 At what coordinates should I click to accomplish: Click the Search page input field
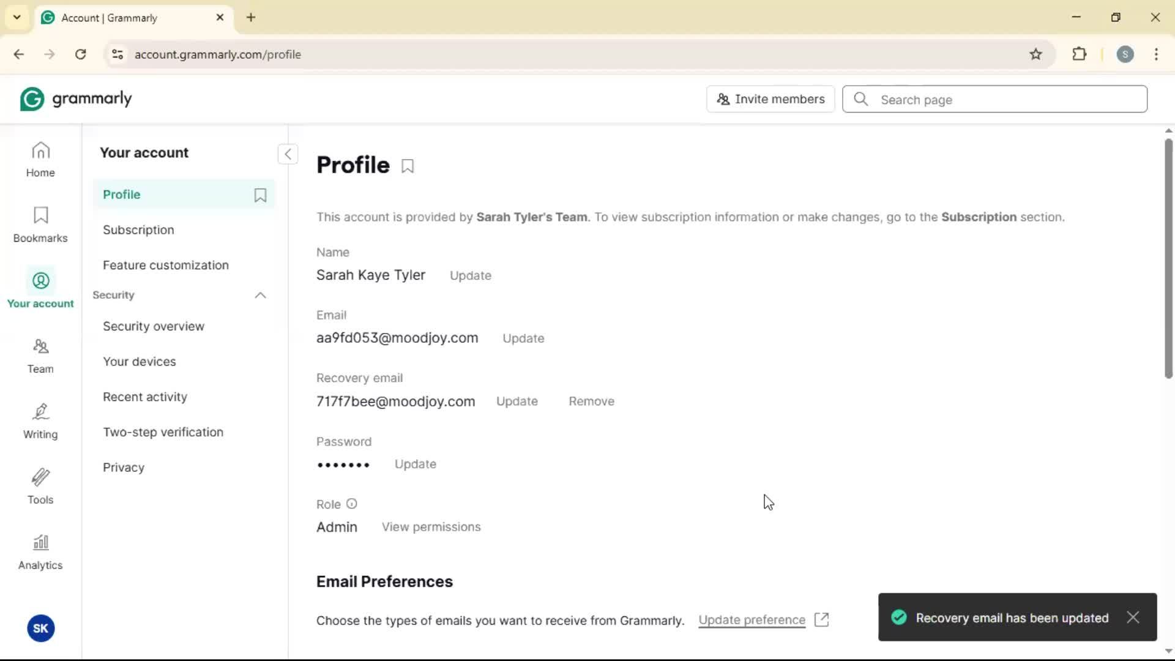(1009, 100)
